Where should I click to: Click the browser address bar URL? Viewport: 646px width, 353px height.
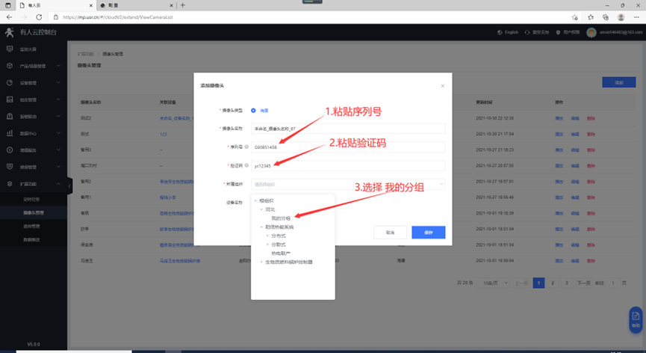tap(118, 17)
